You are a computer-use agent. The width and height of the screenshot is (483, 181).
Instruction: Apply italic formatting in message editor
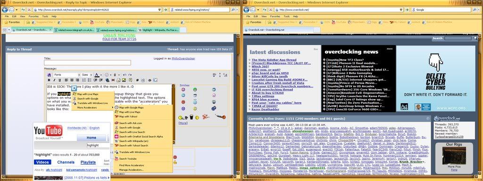[54, 80]
